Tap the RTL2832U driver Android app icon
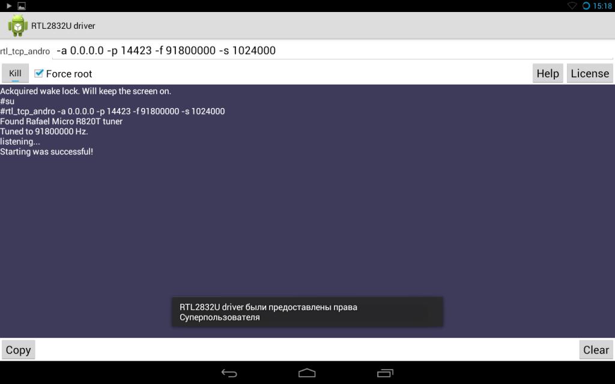The height and width of the screenshot is (384, 615). coord(18,26)
